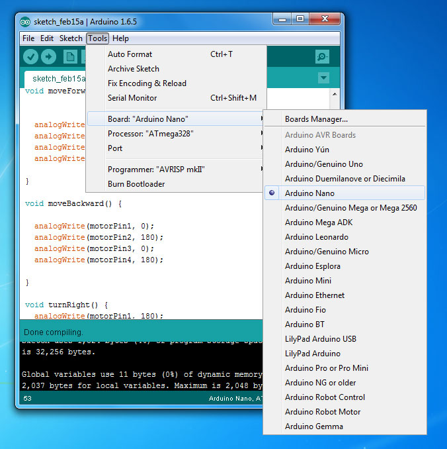This screenshot has height=449, width=447.
Task: Open the Edit menu
Action: point(47,38)
